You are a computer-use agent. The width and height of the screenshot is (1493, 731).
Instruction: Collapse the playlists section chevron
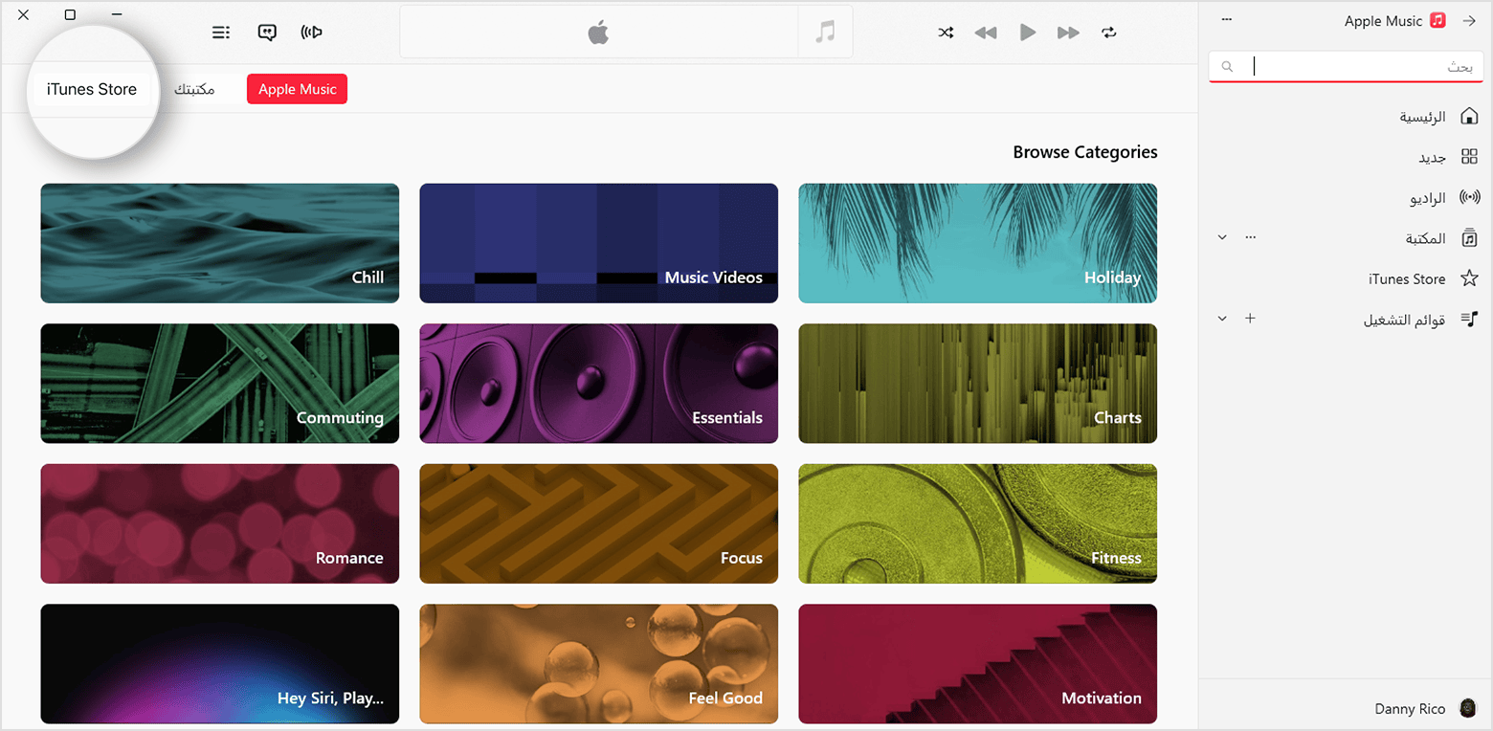(x=1221, y=318)
